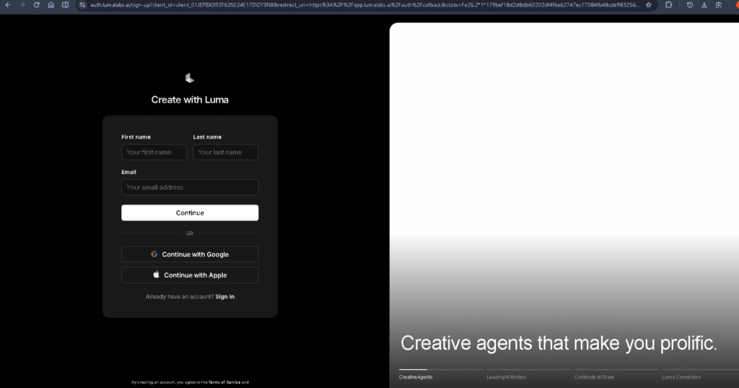Sign up via Continue with Google
739x388 pixels.
190,254
